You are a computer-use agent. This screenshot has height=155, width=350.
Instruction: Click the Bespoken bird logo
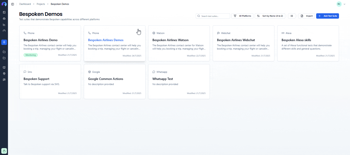coord(4,4)
